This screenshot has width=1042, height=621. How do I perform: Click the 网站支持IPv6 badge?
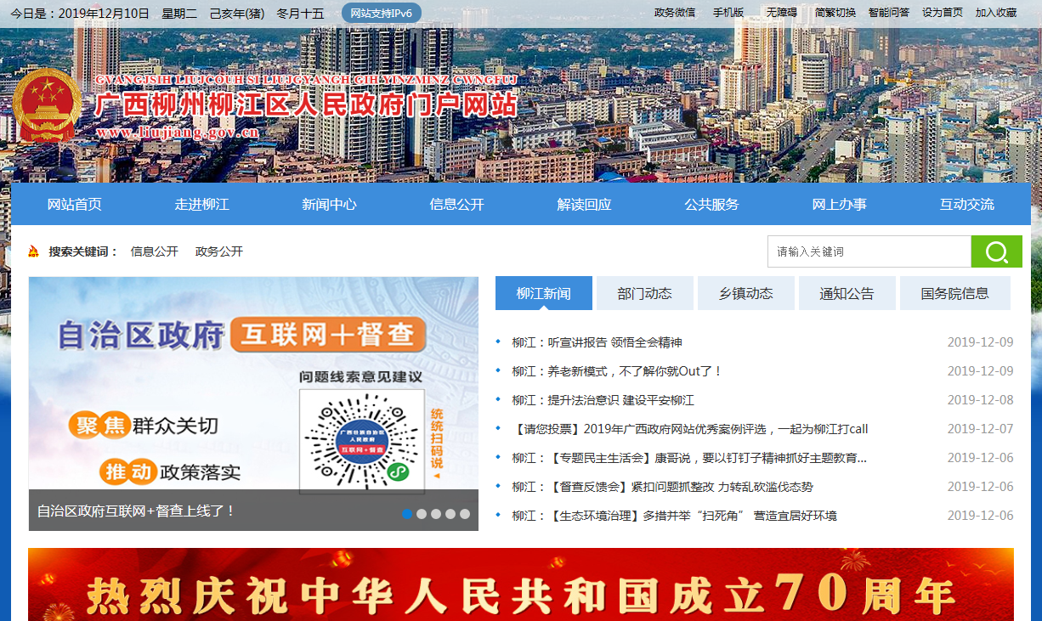pyautogui.click(x=381, y=13)
